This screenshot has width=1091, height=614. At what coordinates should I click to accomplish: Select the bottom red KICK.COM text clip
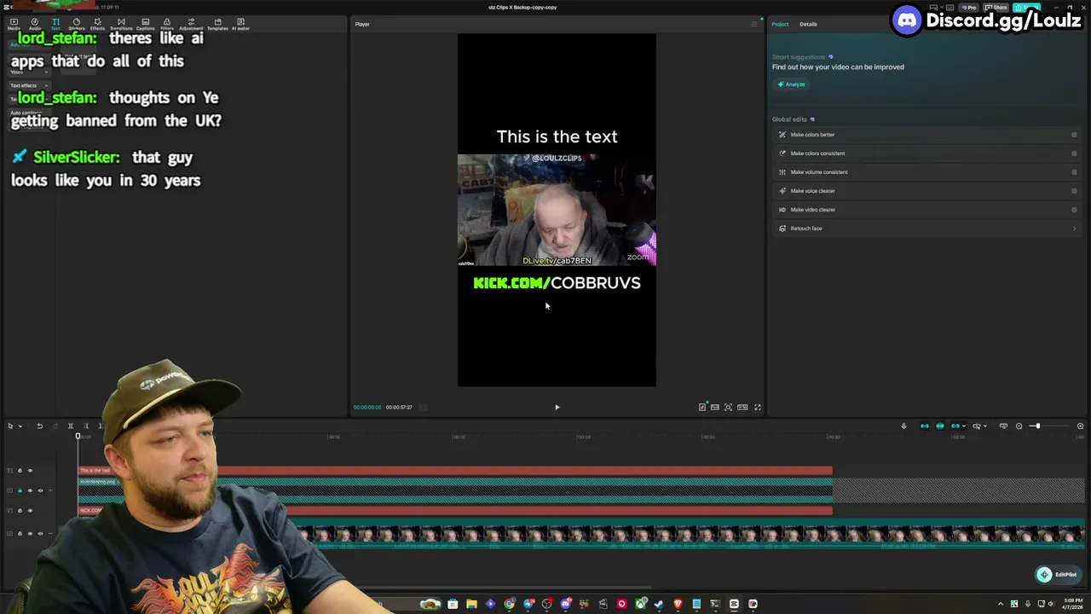[x=455, y=510]
